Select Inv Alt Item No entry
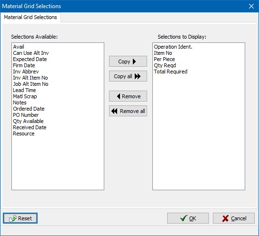 (30, 78)
